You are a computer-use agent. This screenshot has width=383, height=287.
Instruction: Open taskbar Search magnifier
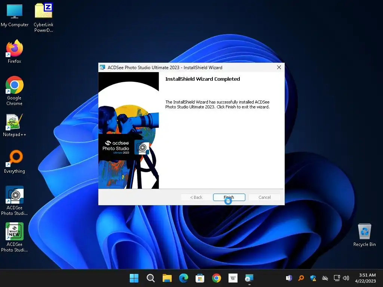(150, 278)
